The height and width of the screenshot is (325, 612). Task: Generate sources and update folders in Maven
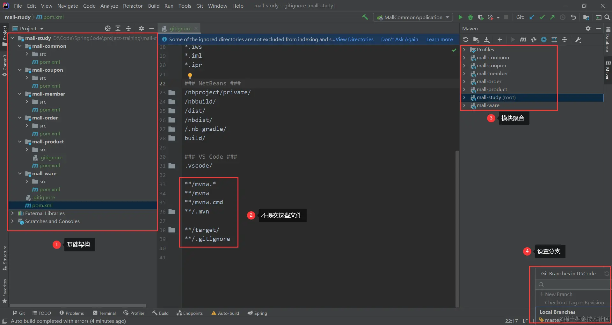tap(476, 40)
